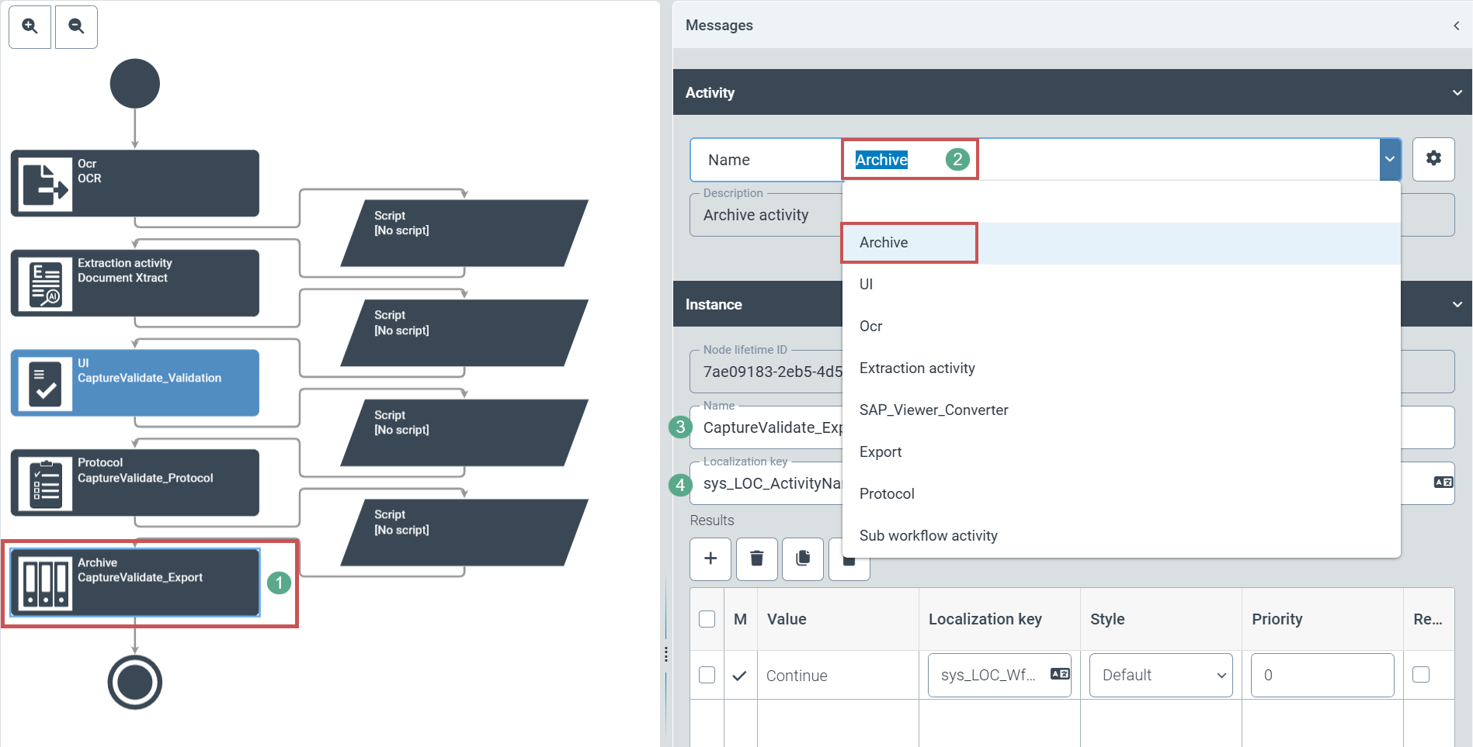This screenshot has height=747, width=1473.
Task: Toggle the Name combo box dropdown arrow
Action: 1389,159
